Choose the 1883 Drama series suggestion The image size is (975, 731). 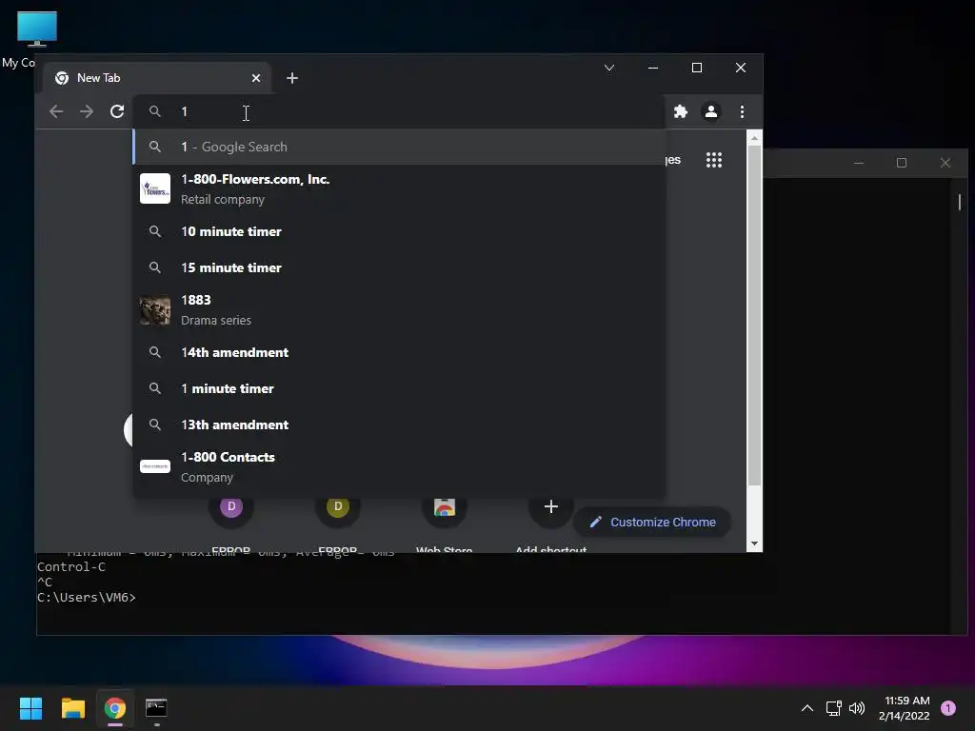point(399,309)
